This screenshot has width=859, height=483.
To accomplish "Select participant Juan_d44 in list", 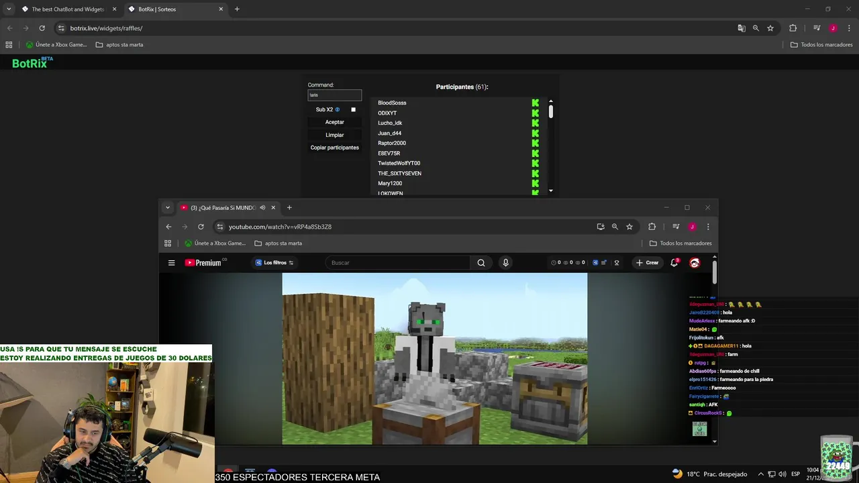I will 389,133.
